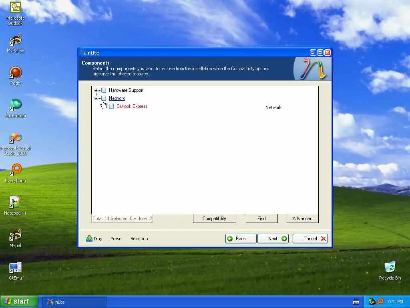410x308 pixels.
Task: Click the nLite taskbar button
Action: coord(74,302)
